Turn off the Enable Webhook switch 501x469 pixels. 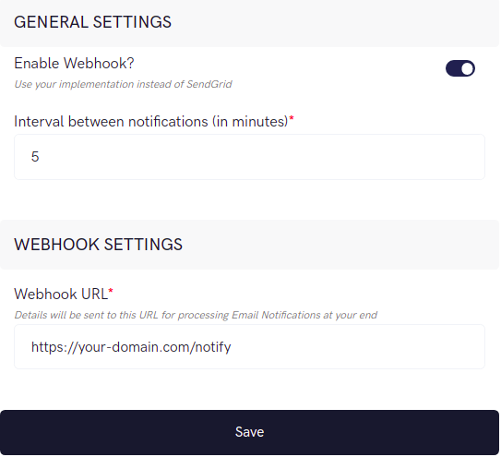click(460, 68)
